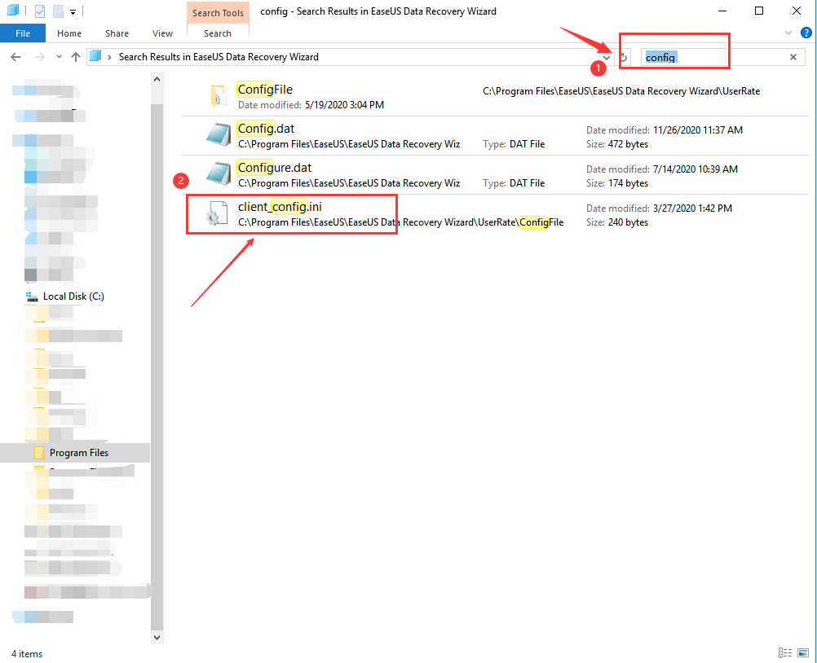Select the Configure.dat file name
Screen dimensions: 817x663
[275, 168]
